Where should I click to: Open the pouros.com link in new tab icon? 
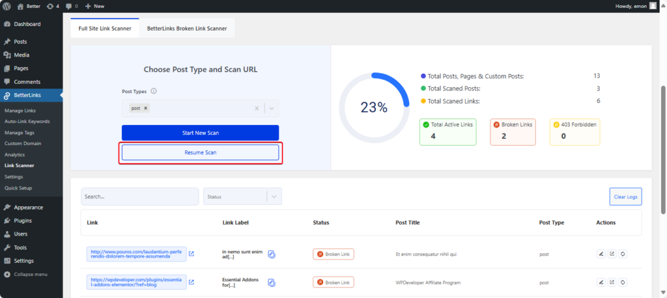[x=192, y=254]
